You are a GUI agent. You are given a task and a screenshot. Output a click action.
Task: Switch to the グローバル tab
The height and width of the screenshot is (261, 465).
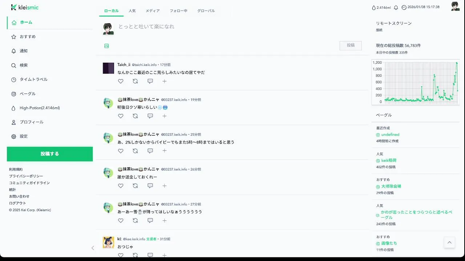pyautogui.click(x=206, y=11)
